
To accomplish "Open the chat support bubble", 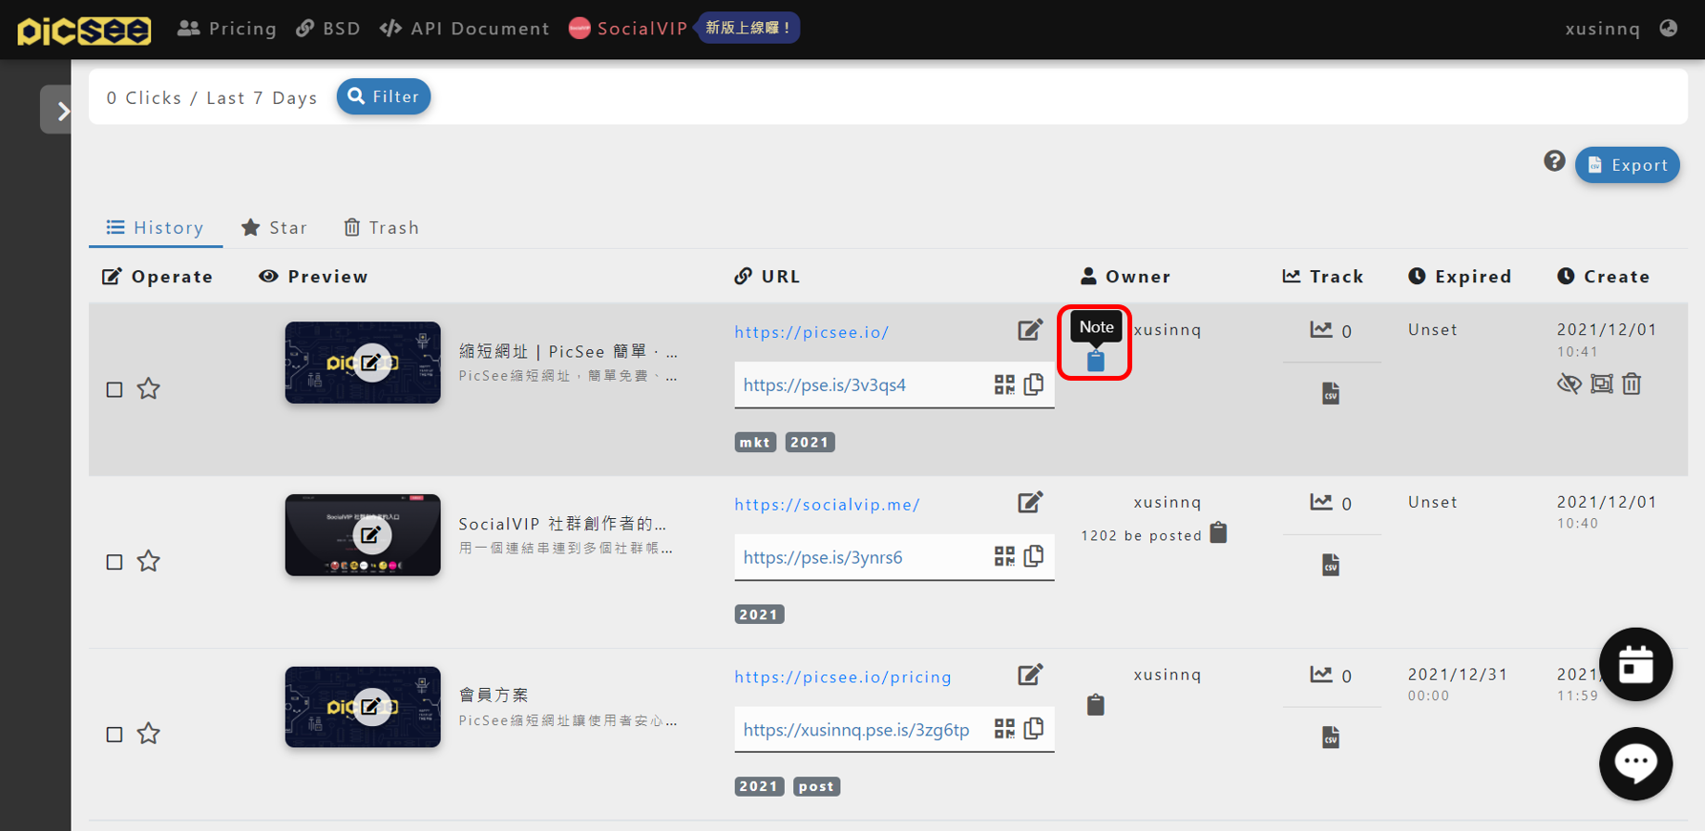I will 1635,763.
